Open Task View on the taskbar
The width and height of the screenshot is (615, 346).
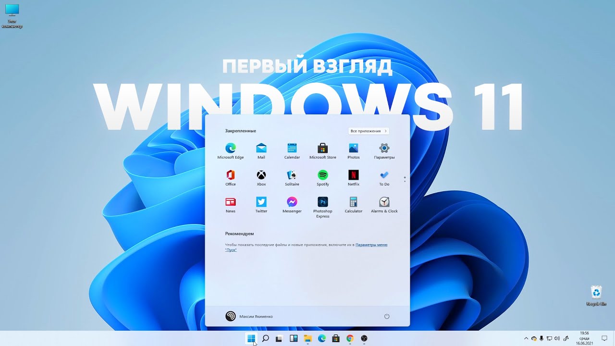pyautogui.click(x=279, y=338)
